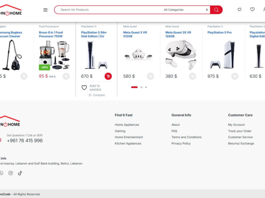265x198 pixels.
Task: Open Braun 8 in 1 Food Processor 750W title
Action: (x=51, y=34)
